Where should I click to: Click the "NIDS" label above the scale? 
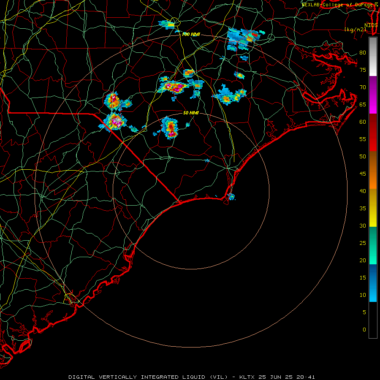[x=371, y=25]
